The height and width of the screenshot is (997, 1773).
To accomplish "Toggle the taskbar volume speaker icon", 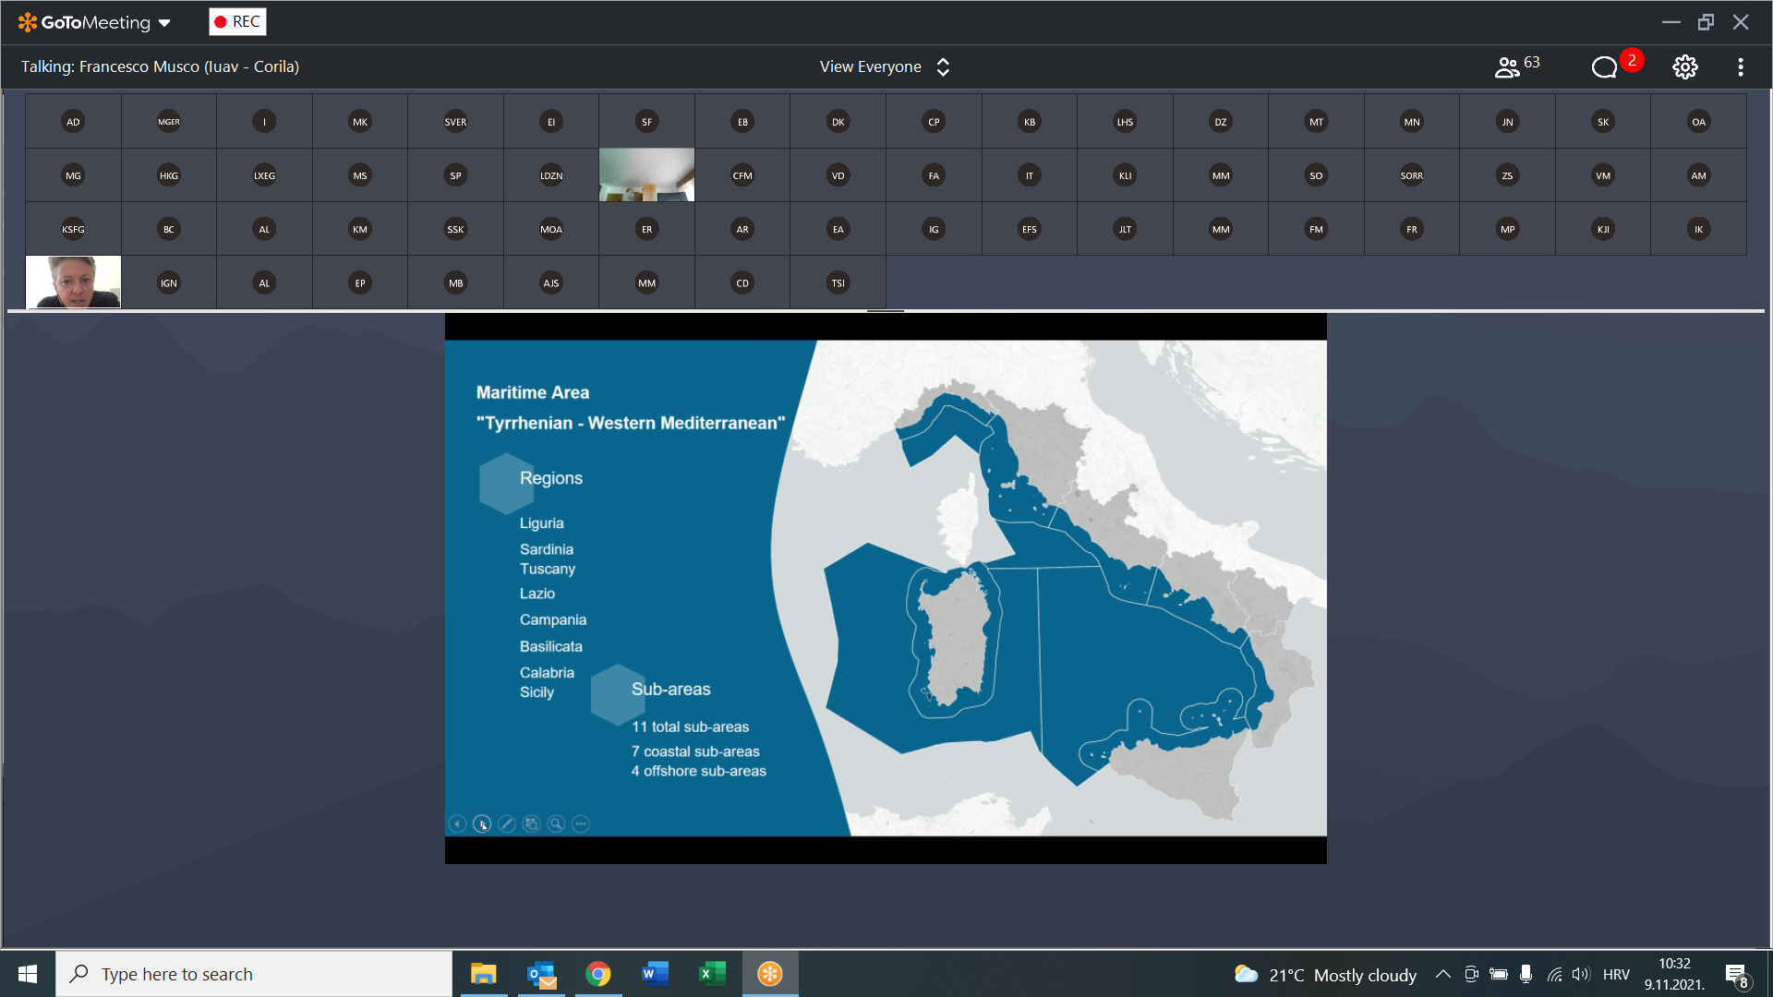I will tap(1581, 974).
